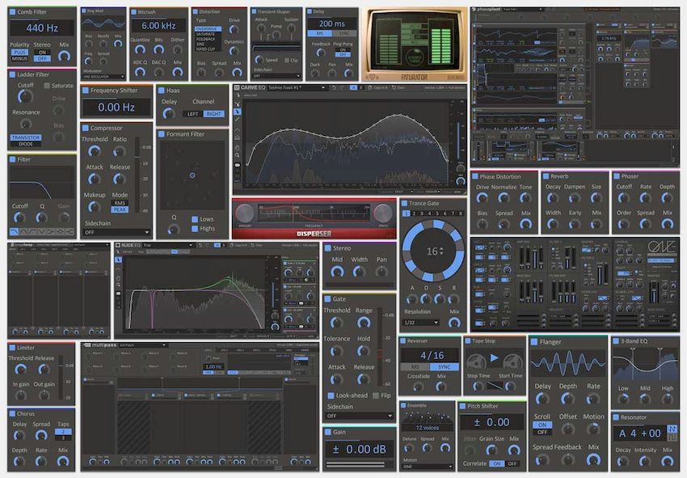Click the Compressor Threshold knob
This screenshot has width=687, height=478.
coord(95,152)
